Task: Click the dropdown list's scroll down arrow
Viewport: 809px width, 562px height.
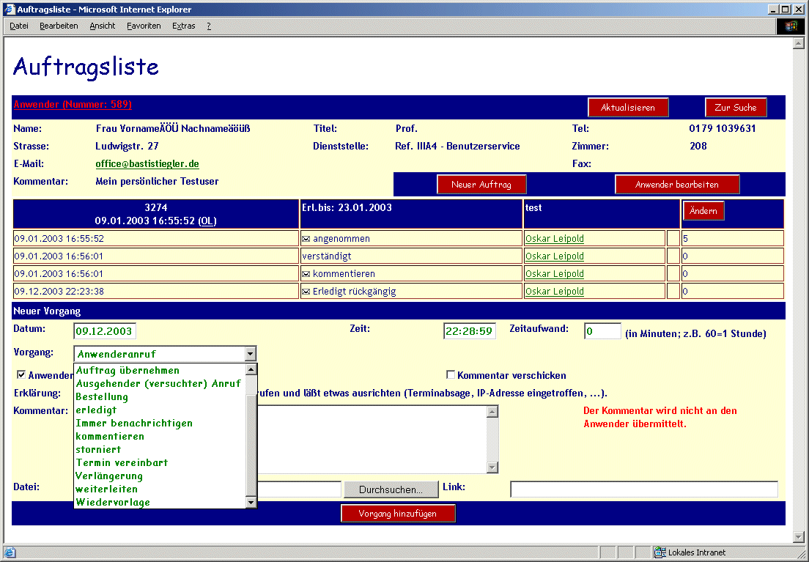Action: [251, 503]
